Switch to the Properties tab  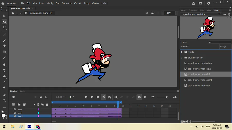coord(193,10)
